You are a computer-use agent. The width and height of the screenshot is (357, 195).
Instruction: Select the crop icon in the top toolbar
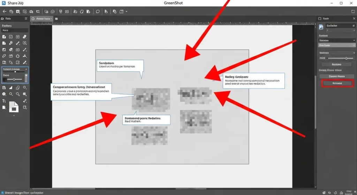point(38,12)
